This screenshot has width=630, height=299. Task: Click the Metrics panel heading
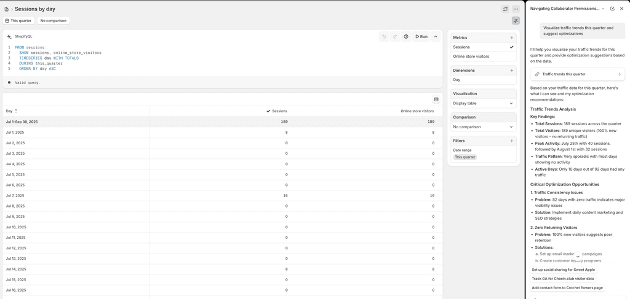click(x=460, y=37)
